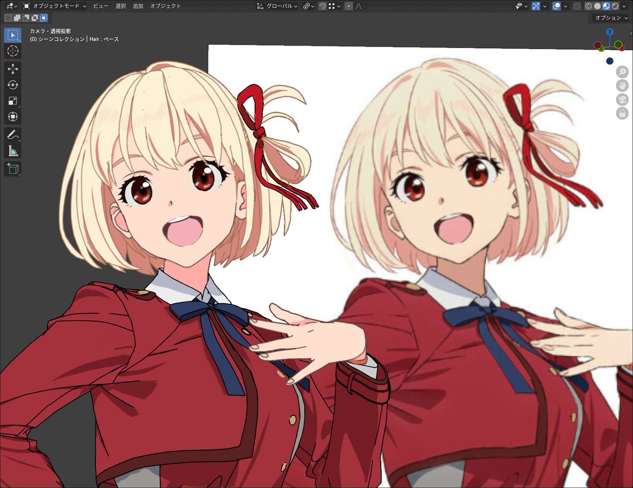
Task: Open the ビュー menu
Action: point(101,6)
